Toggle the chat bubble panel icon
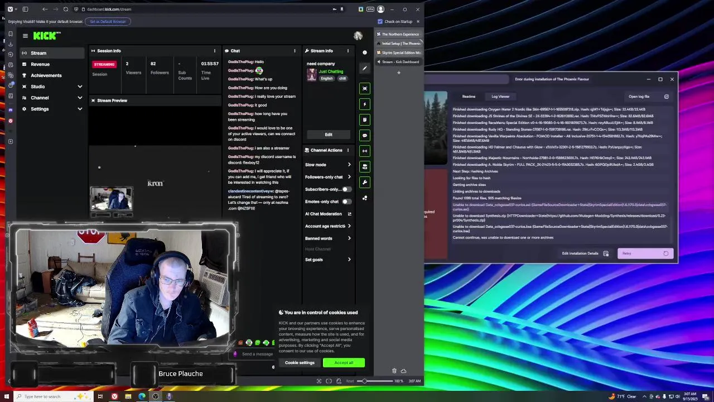Screen dimensions: 714x402 (365, 135)
